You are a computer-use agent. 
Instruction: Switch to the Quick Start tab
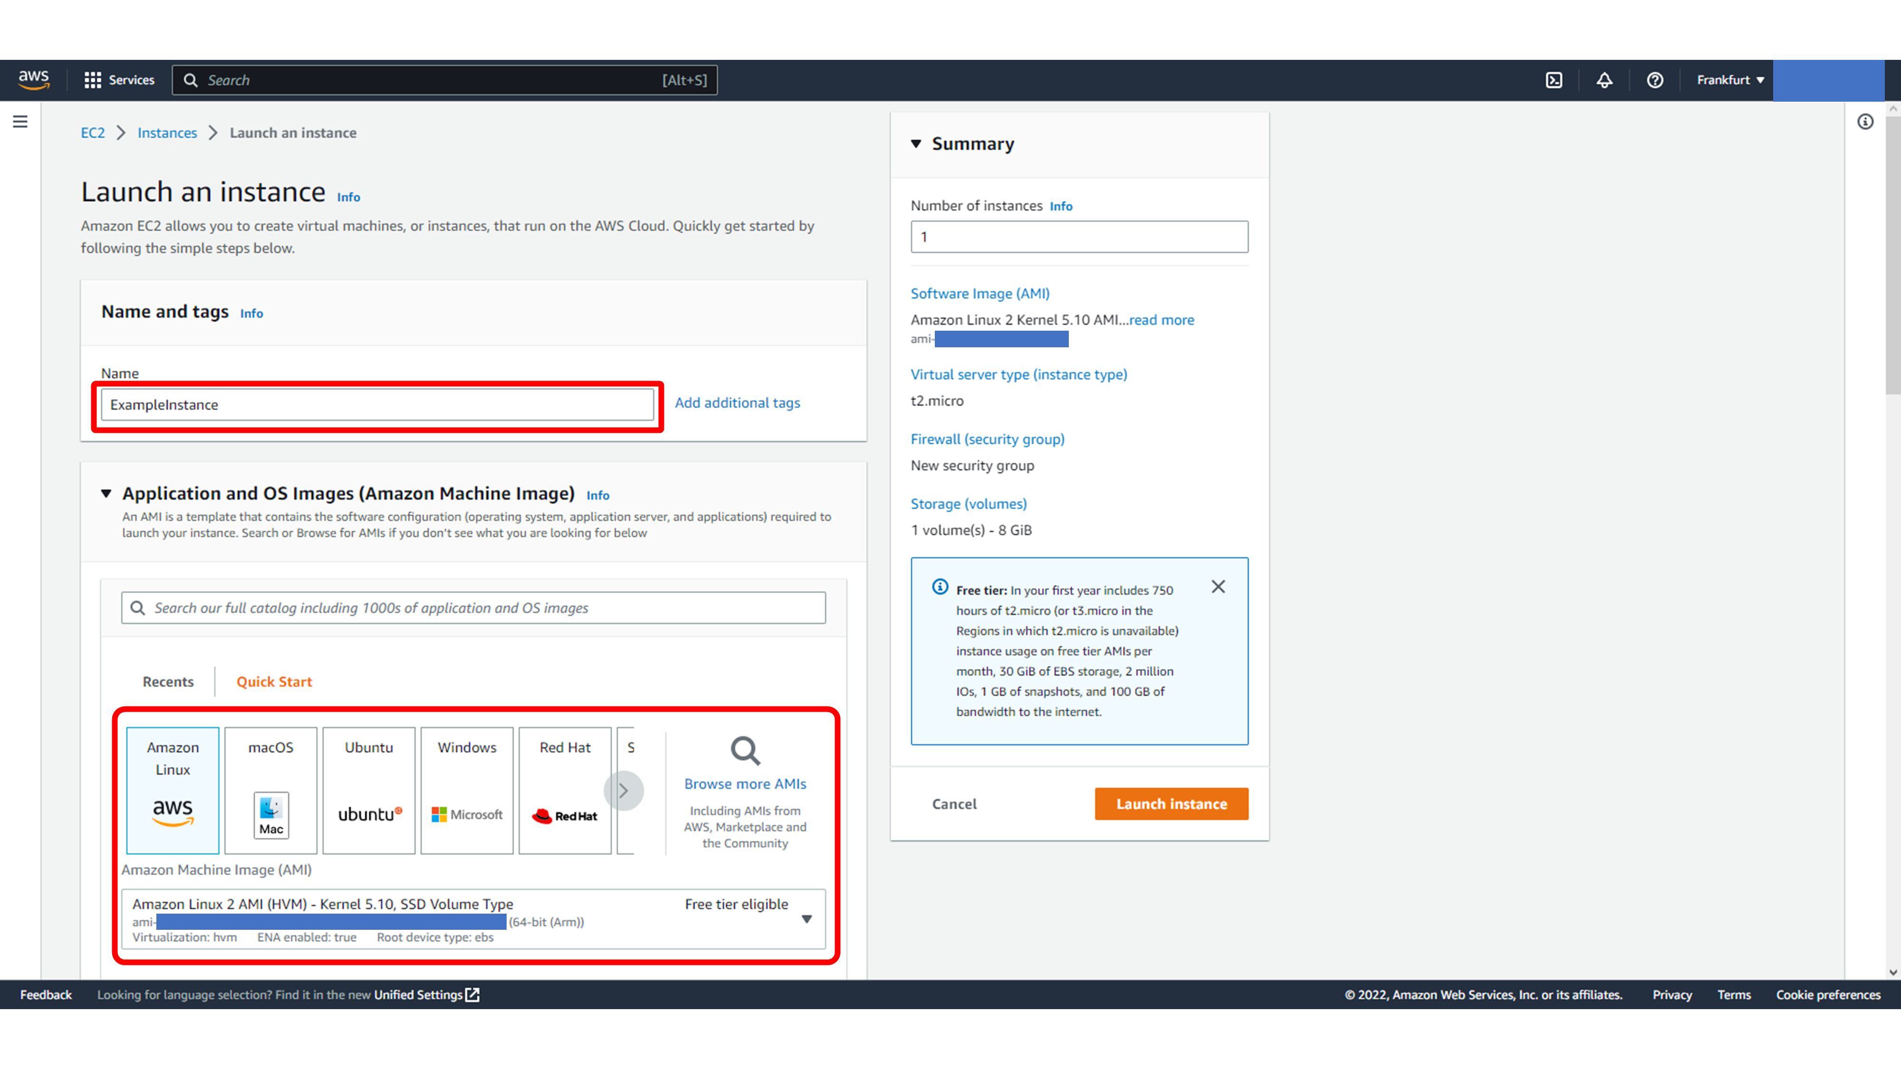coord(275,682)
